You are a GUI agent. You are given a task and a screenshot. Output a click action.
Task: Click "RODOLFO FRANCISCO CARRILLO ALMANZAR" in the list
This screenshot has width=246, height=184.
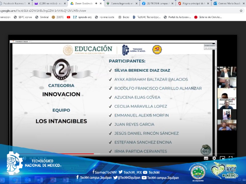tap(158, 88)
